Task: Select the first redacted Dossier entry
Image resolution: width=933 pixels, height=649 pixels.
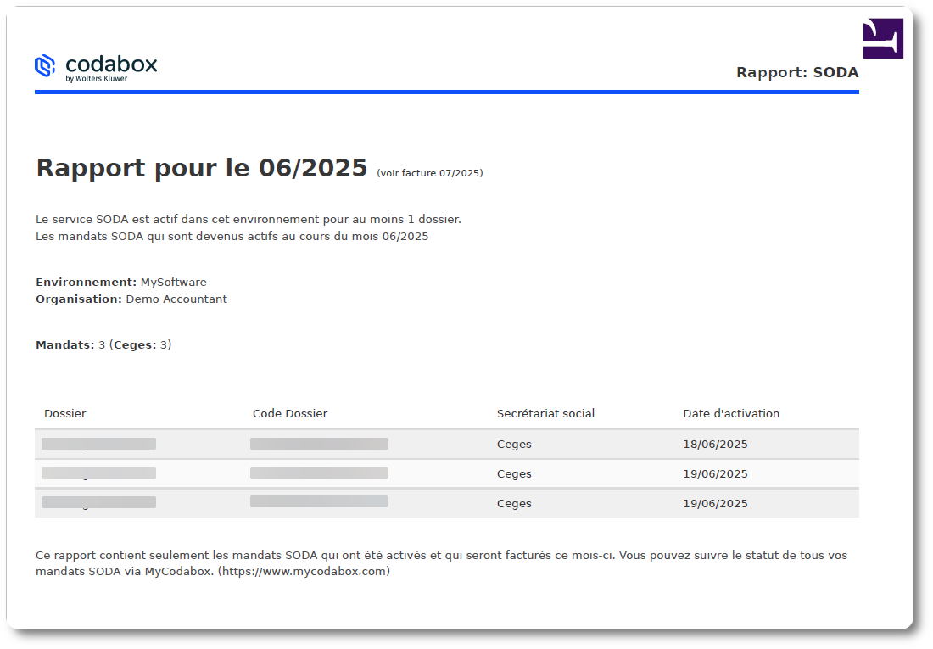Action: click(x=98, y=443)
